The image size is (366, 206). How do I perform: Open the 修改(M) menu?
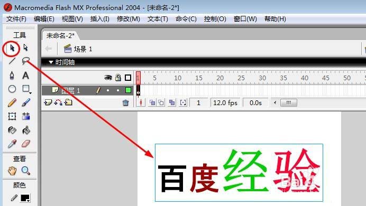pos(129,19)
